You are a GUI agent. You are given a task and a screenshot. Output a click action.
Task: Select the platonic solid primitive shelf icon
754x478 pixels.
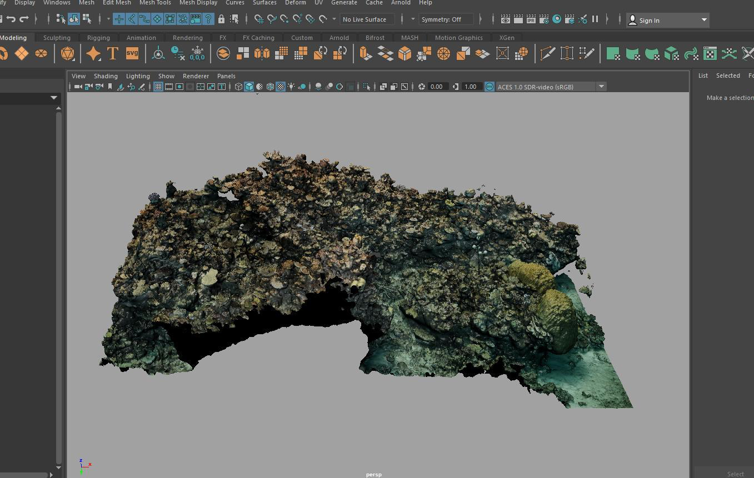click(x=67, y=53)
